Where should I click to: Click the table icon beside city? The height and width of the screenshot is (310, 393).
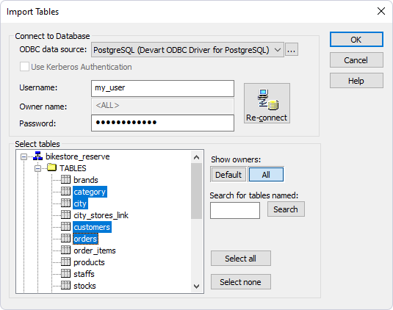pyautogui.click(x=65, y=203)
